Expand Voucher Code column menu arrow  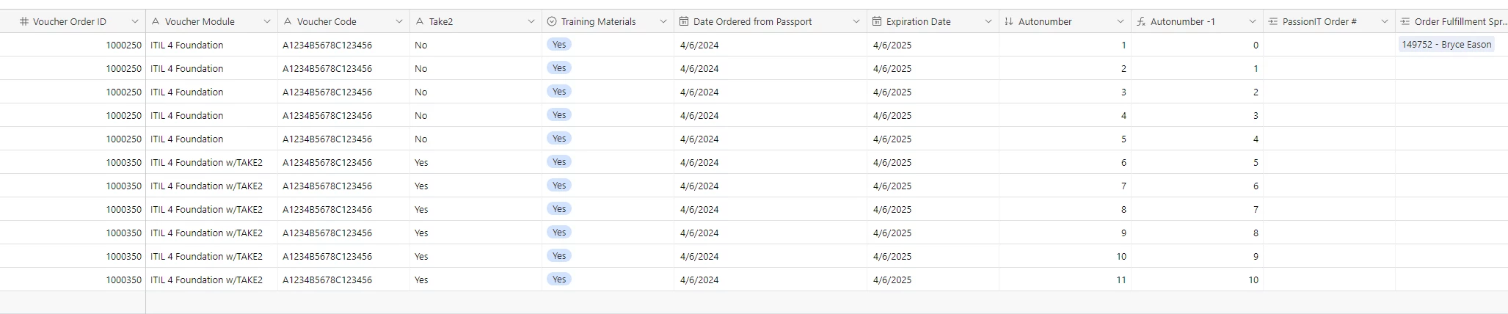pyautogui.click(x=399, y=22)
